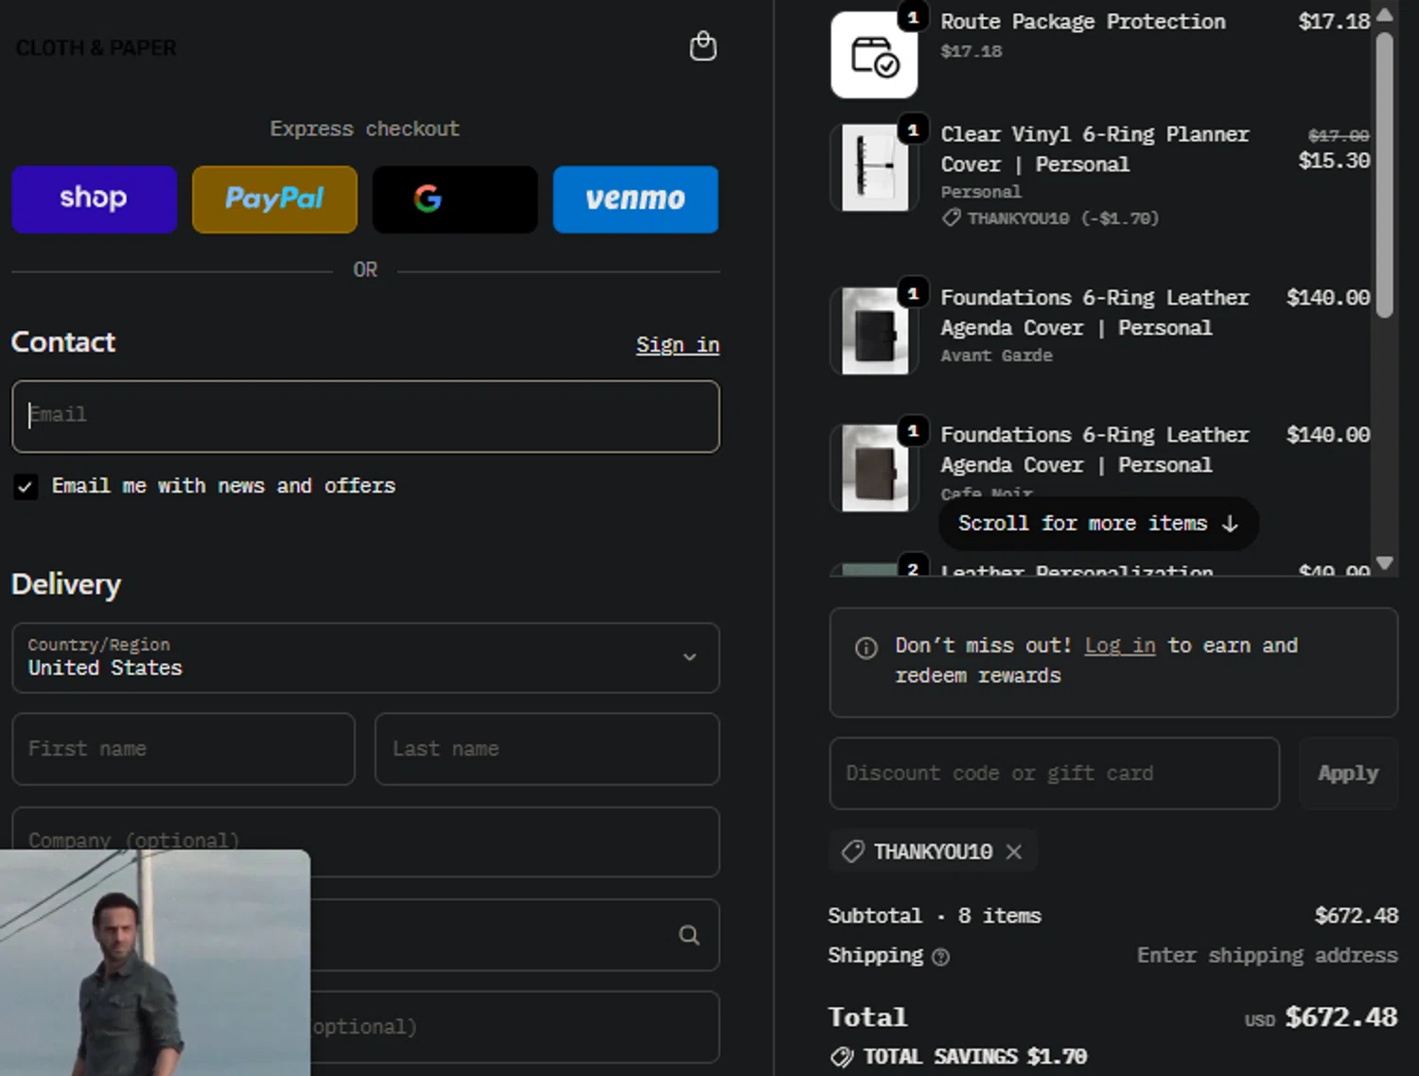Click the Shipping help question icon
1419x1076 pixels.
click(940, 957)
